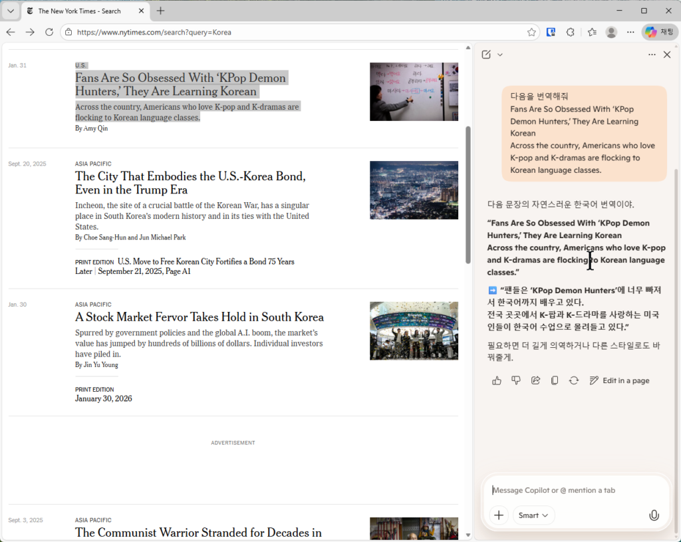The image size is (681, 542).
Task: Click Edit in a page button
Action: 619,380
